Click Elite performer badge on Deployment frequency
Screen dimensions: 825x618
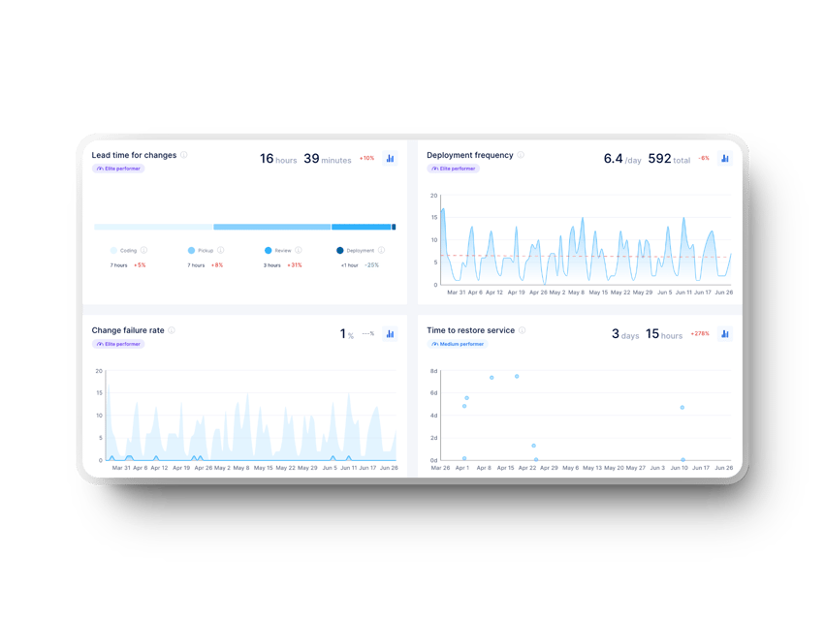454,169
